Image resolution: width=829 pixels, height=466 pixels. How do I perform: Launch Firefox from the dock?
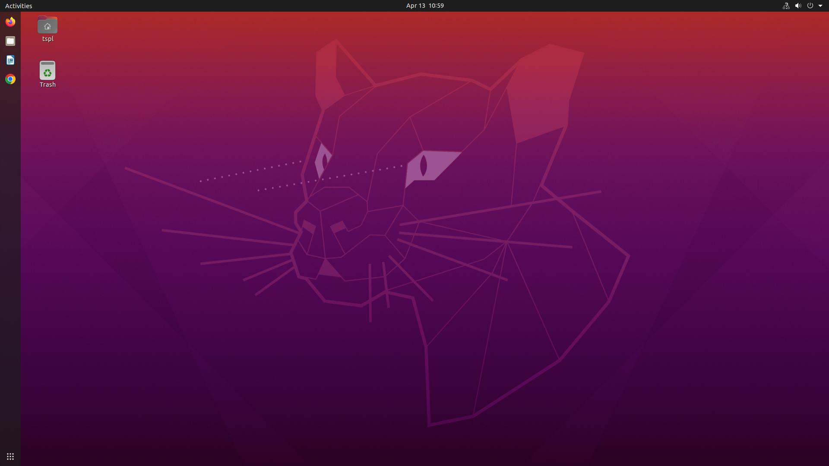(x=10, y=22)
